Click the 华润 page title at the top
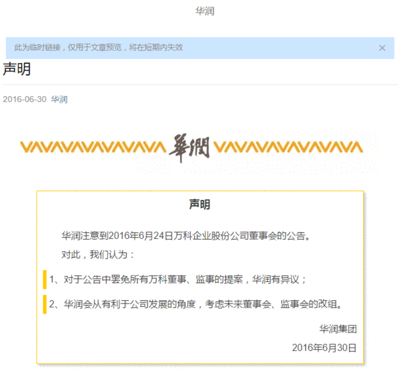This screenshot has height=384, width=402. (x=204, y=11)
